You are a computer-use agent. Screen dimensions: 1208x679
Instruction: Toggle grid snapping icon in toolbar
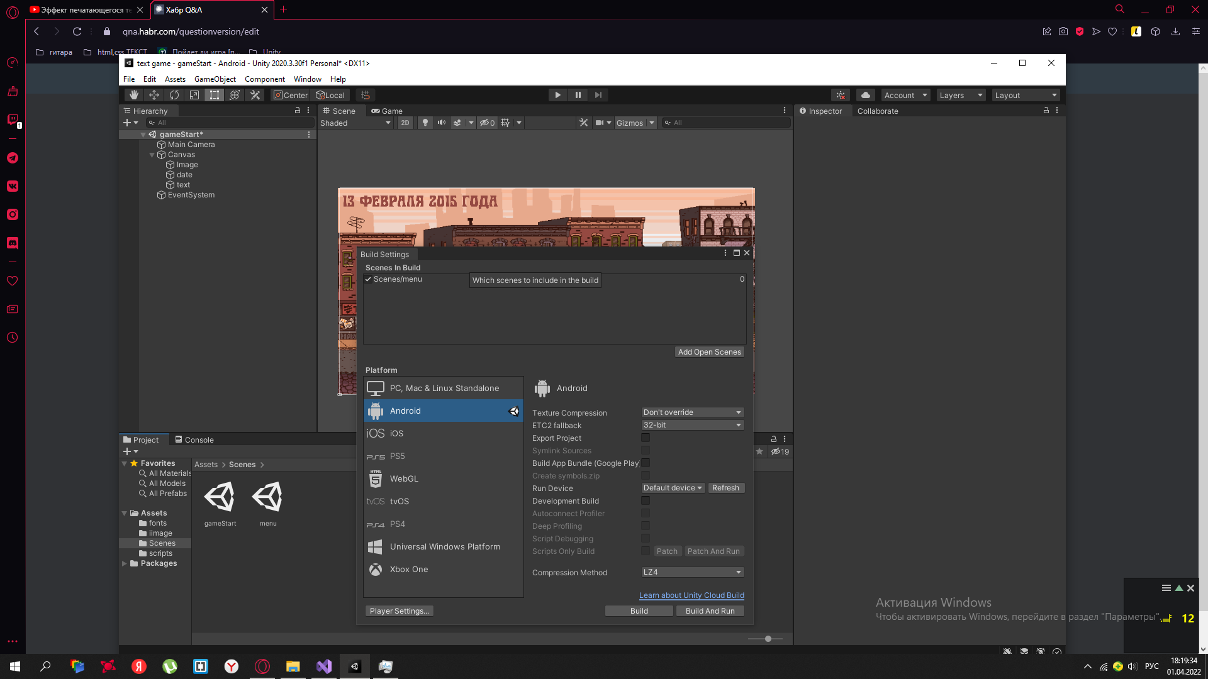(366, 95)
